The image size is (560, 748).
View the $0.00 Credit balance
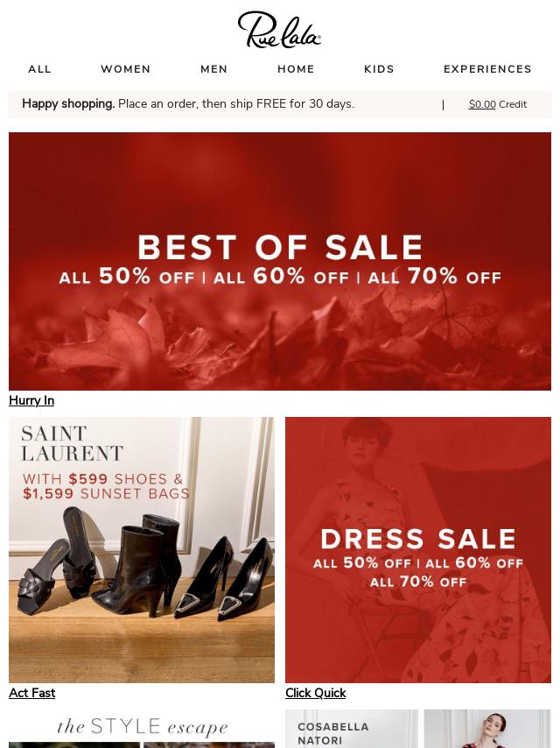point(498,104)
